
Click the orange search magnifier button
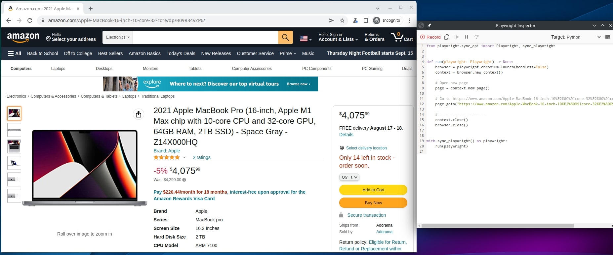click(285, 37)
